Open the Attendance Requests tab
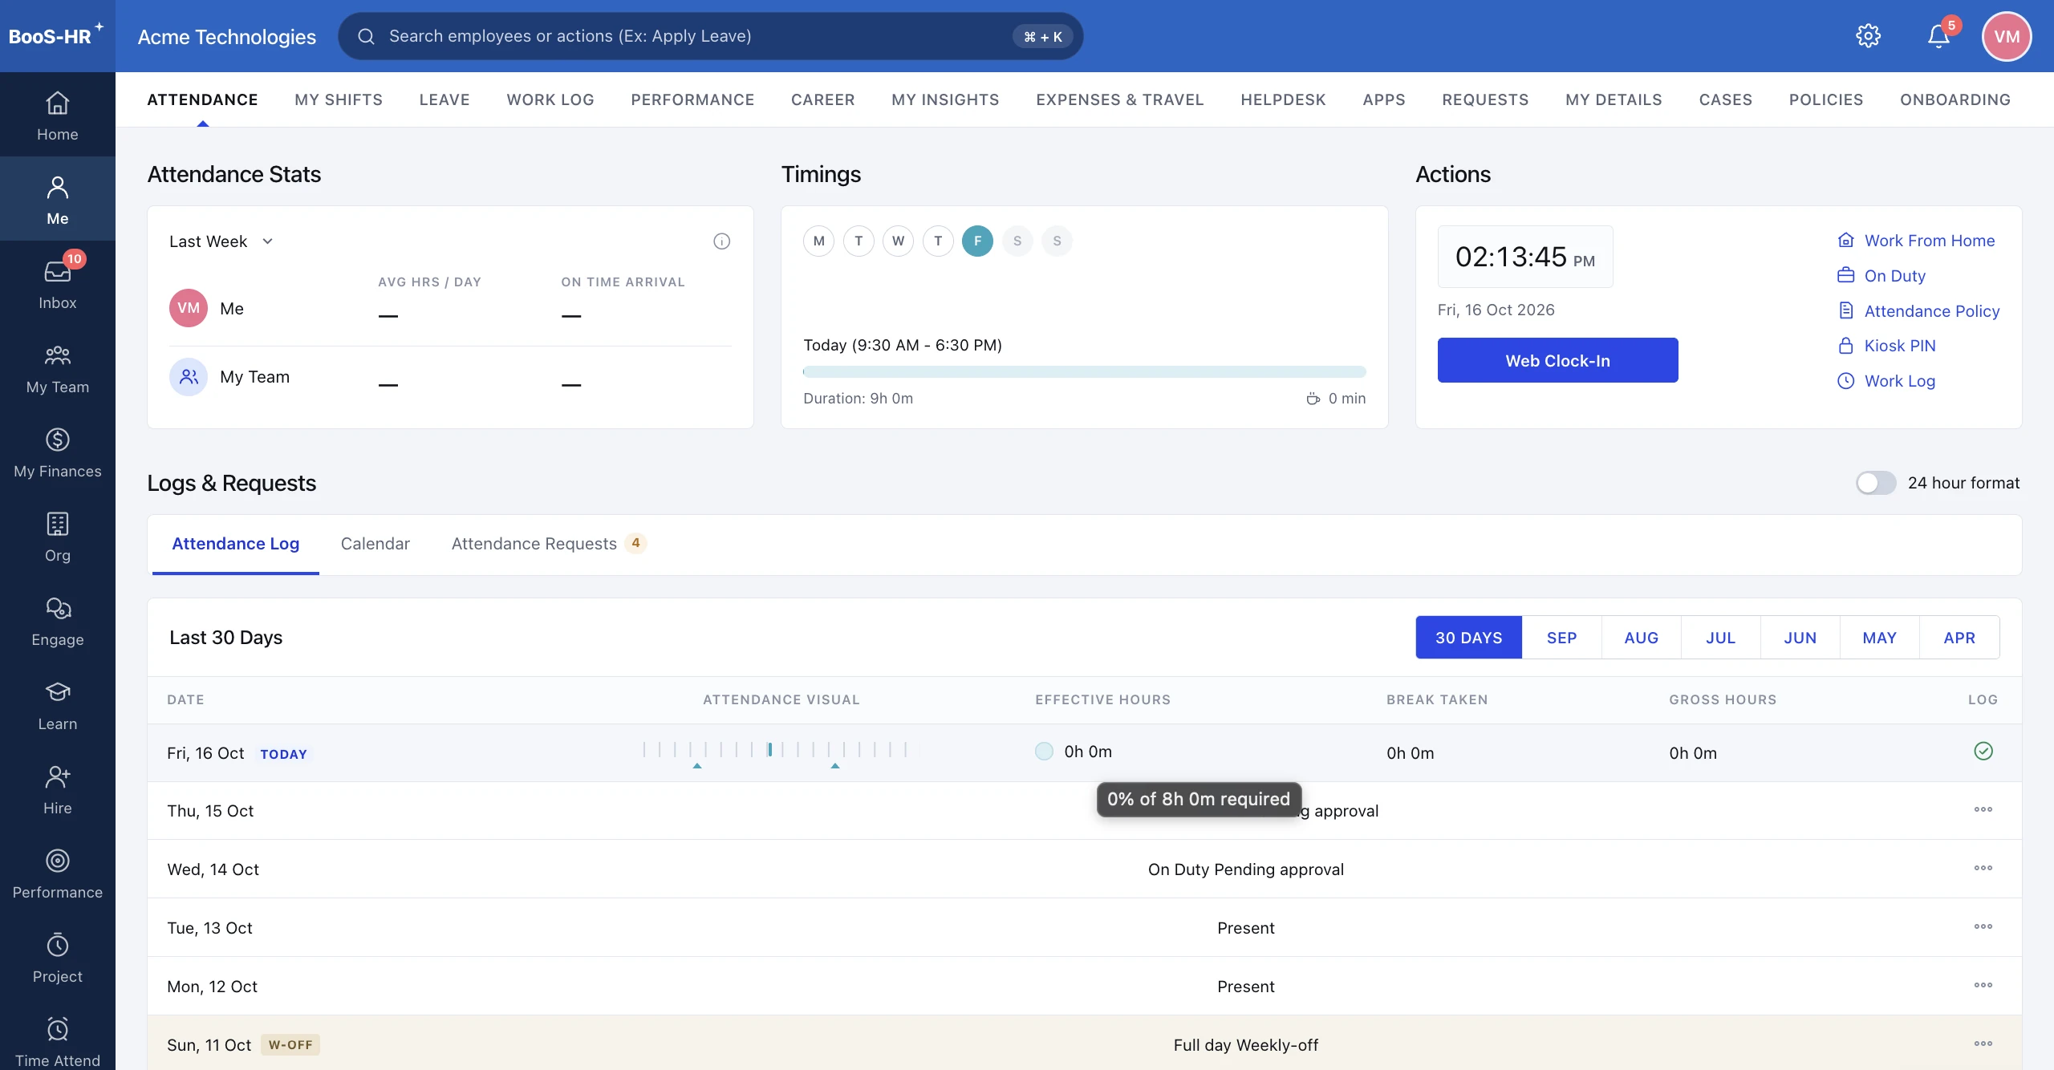2054x1070 pixels. [549, 544]
